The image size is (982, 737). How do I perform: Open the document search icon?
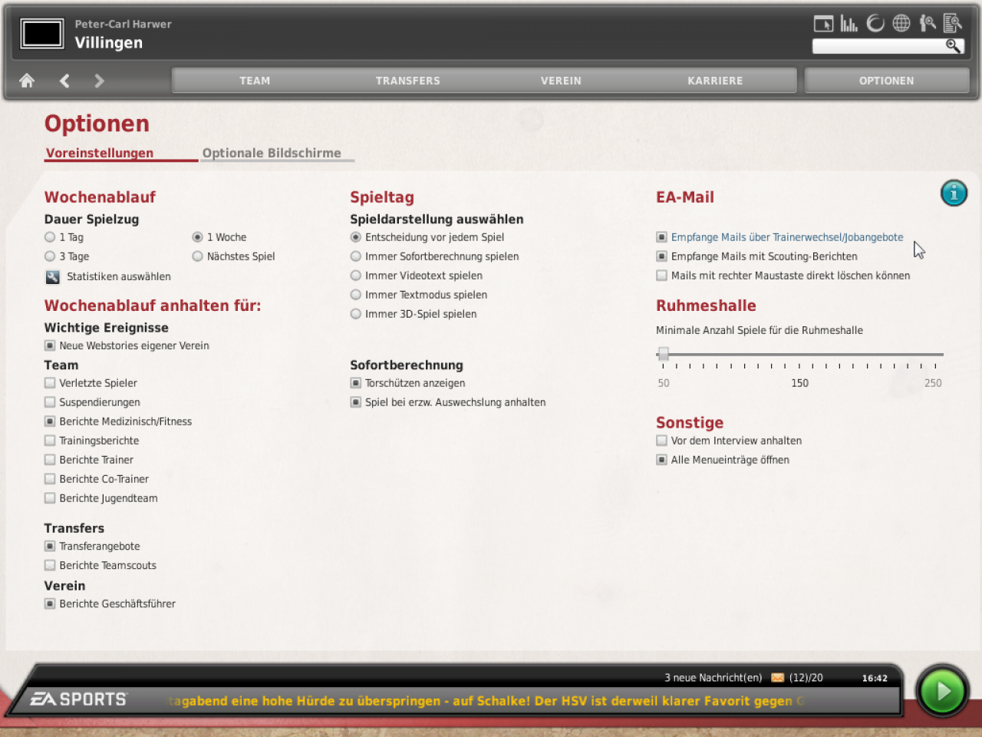click(953, 24)
